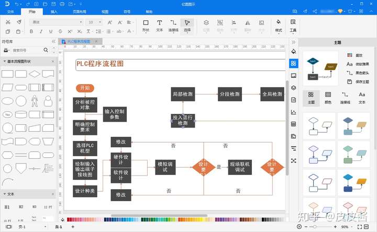
Task: Toggle Superscript formatting
Action: pyautogui.click(x=70, y=31)
